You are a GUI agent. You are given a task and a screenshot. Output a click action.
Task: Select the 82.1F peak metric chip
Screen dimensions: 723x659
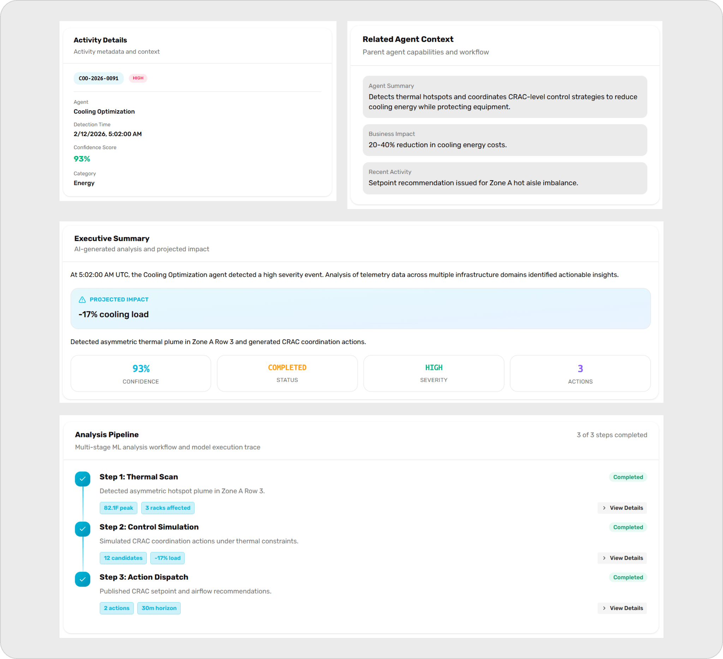[118, 508]
